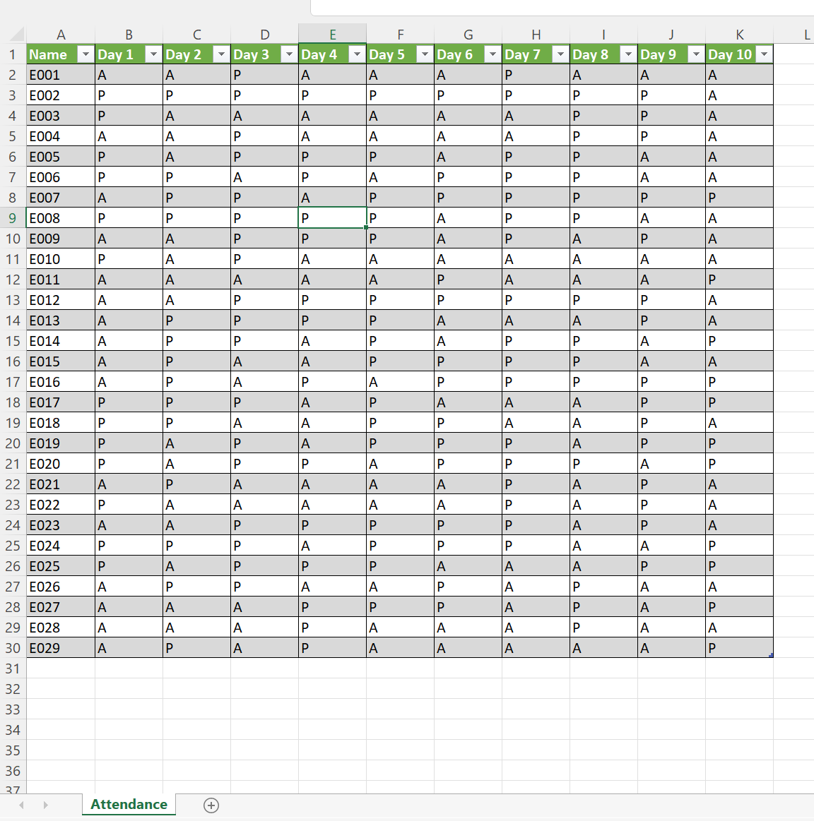Image resolution: width=814 pixels, height=821 pixels.
Task: Click the Day 9 filter arrow
Action: (696, 54)
